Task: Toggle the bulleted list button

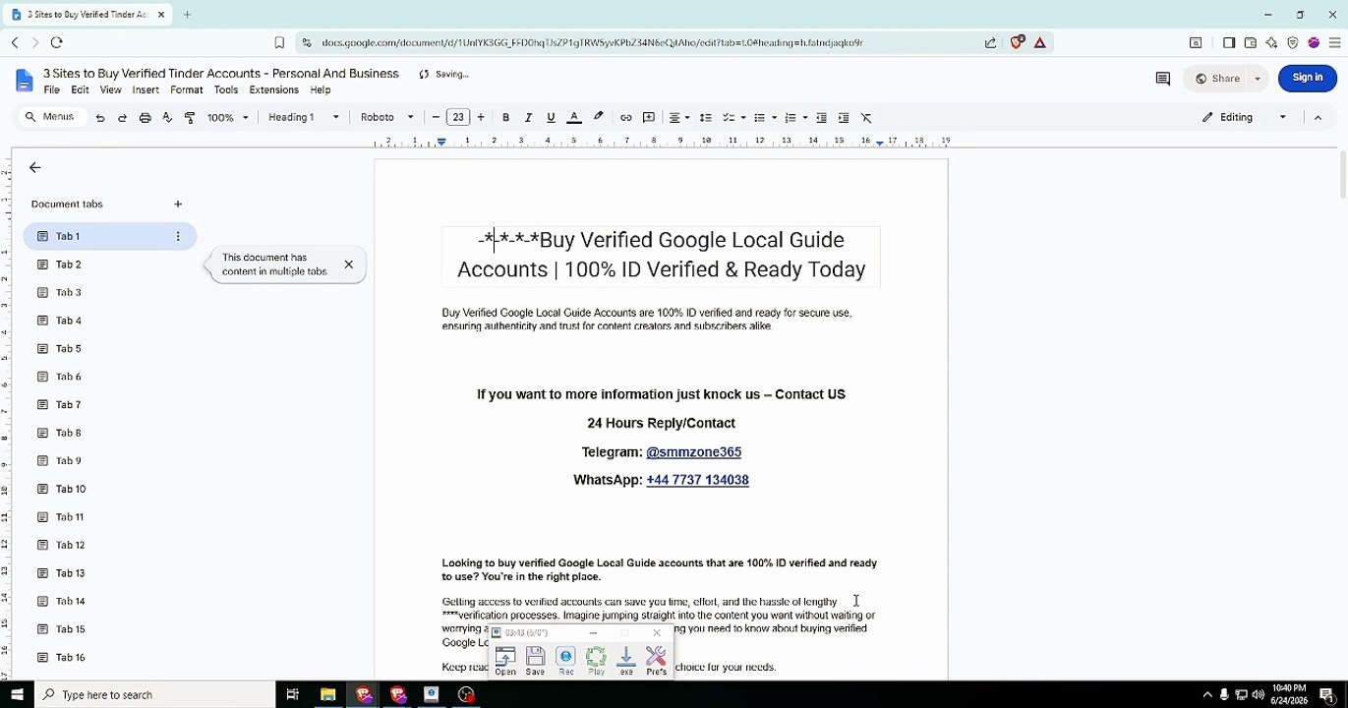Action: [759, 118]
